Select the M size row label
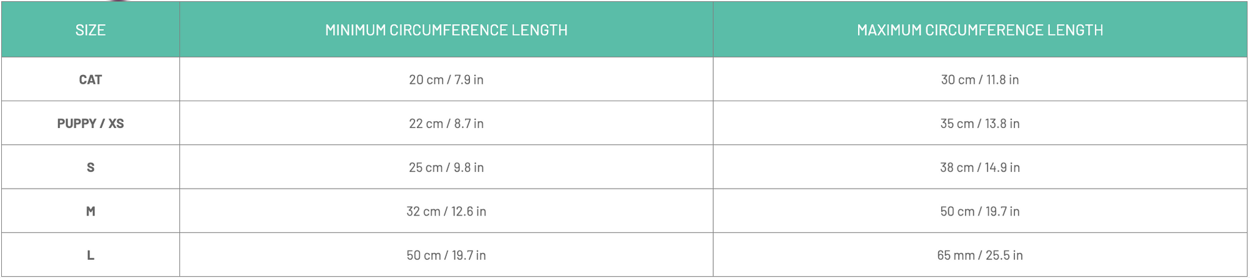This screenshot has width=1250, height=278. 91,211
